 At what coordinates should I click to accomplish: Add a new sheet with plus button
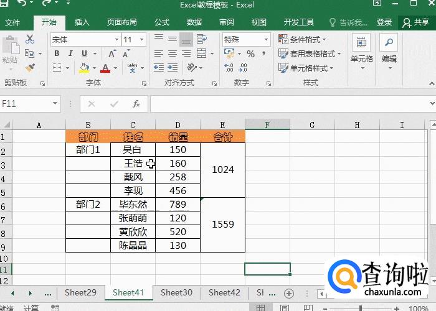coord(289,293)
